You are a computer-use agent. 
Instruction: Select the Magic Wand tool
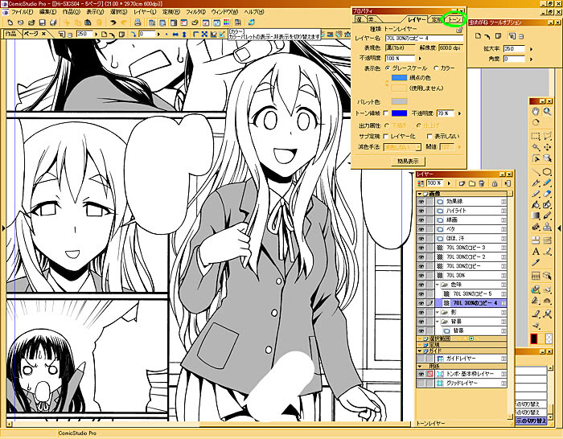[x=536, y=147]
